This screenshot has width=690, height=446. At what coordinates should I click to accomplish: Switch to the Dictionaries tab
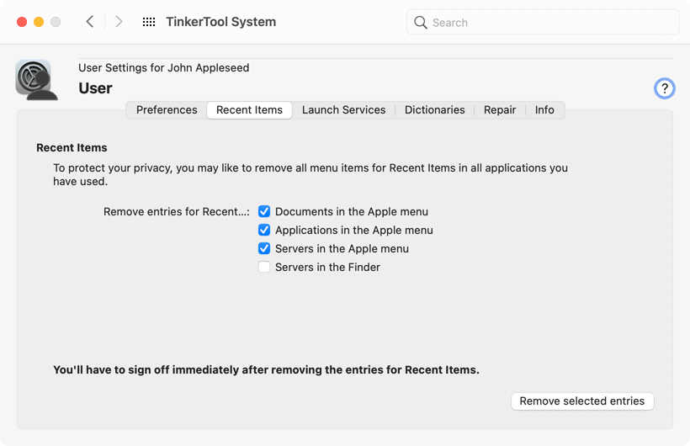pos(435,110)
